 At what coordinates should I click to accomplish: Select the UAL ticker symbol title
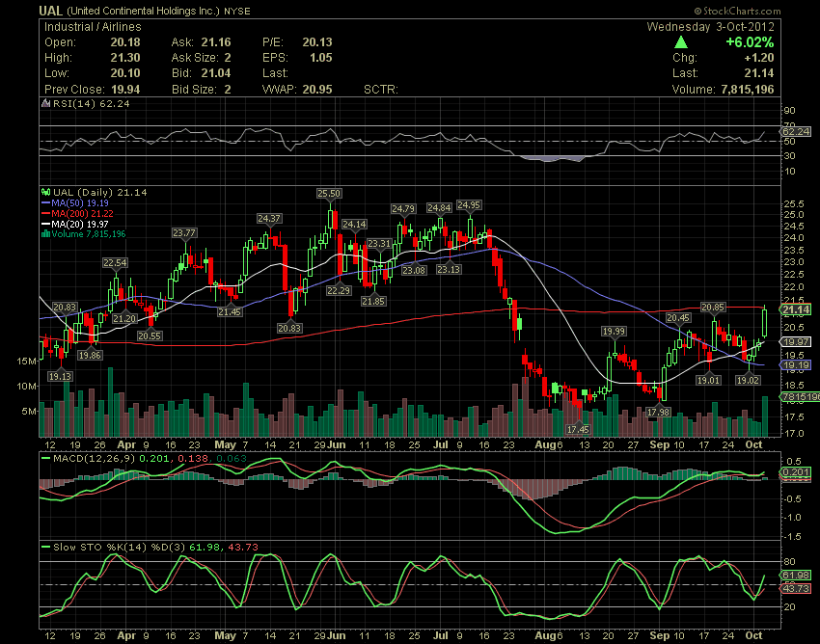click(x=51, y=11)
